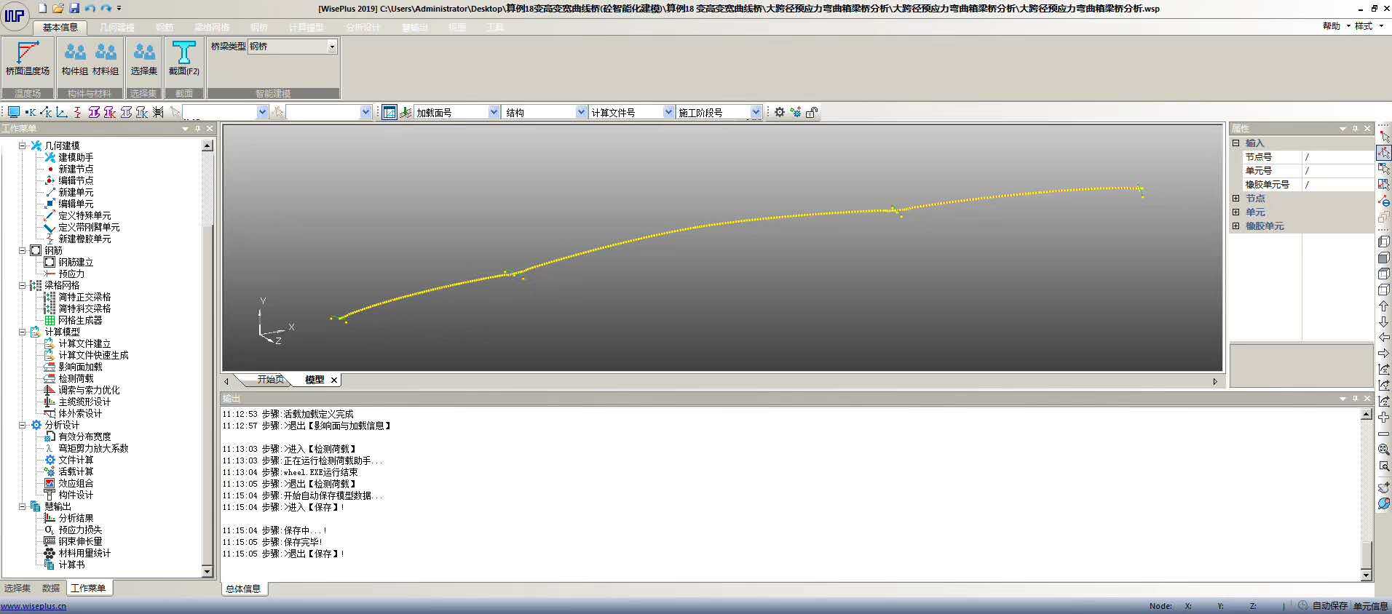Select 建模助手 in work menu tree
This screenshot has width=1392, height=614.
point(76,157)
